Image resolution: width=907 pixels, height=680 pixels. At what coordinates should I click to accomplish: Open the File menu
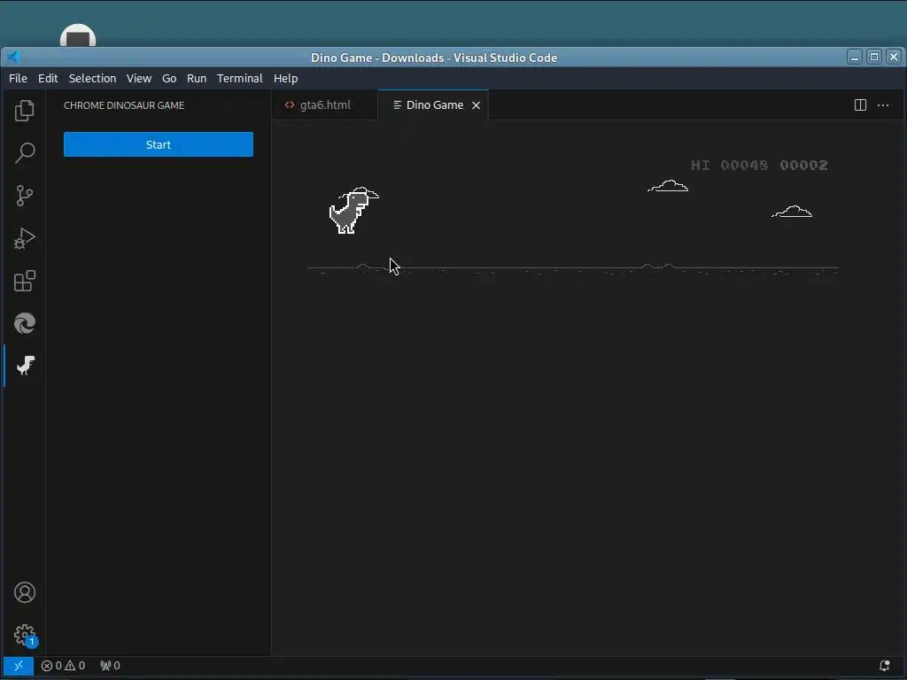click(x=18, y=78)
